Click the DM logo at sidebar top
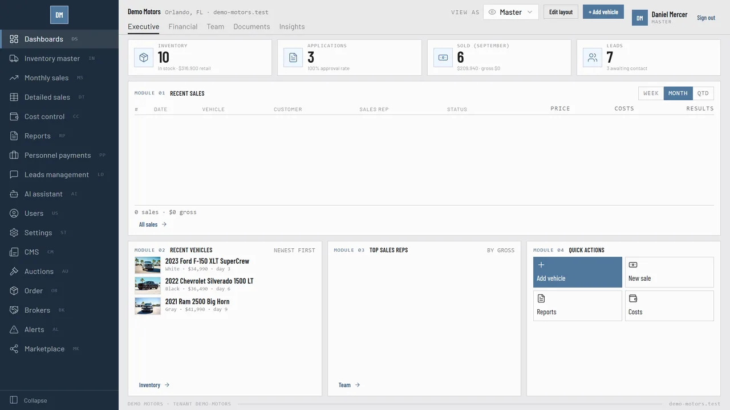Image resolution: width=730 pixels, height=410 pixels. coord(59,15)
